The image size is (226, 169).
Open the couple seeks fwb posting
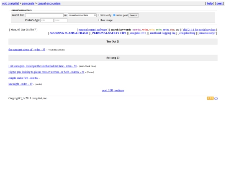click(x=23, y=78)
